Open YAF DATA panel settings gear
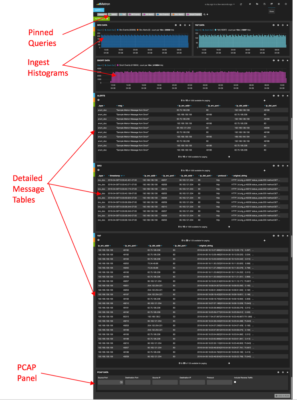The width and height of the screenshot is (297, 400). pos(278,25)
